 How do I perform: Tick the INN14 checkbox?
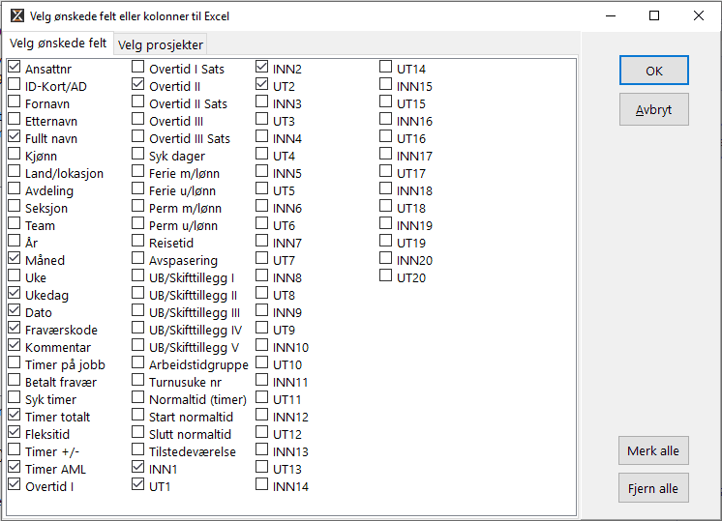point(262,486)
